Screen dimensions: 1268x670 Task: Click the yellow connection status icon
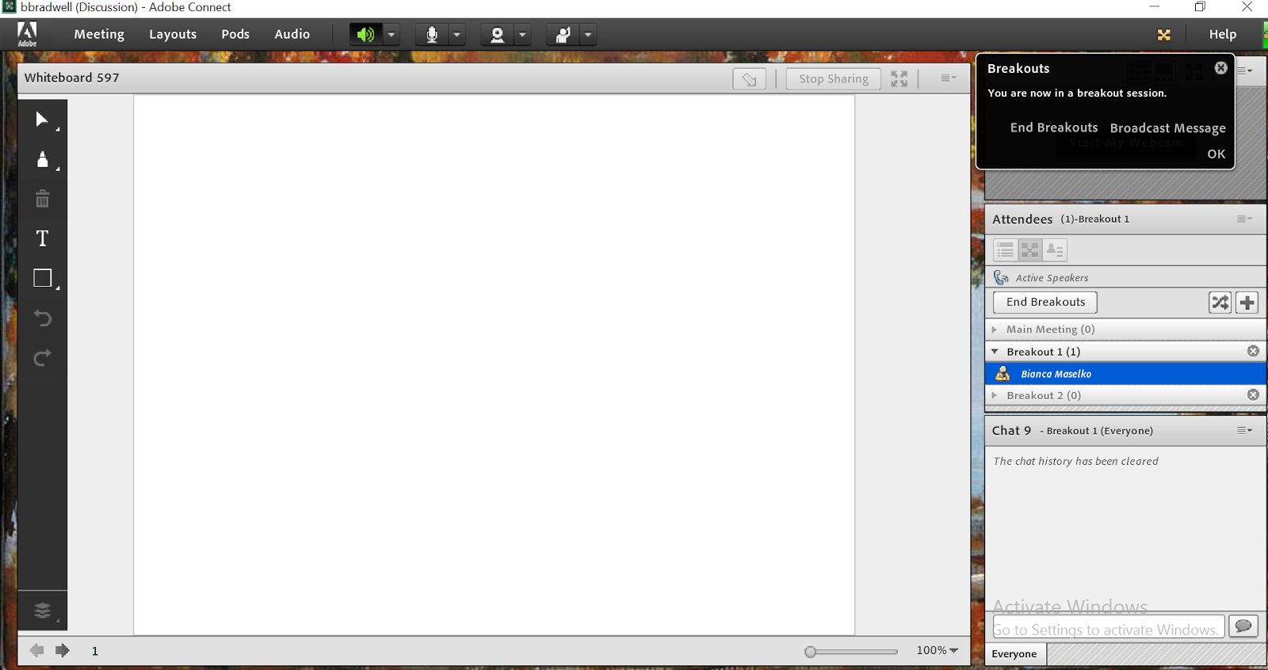point(1163,34)
